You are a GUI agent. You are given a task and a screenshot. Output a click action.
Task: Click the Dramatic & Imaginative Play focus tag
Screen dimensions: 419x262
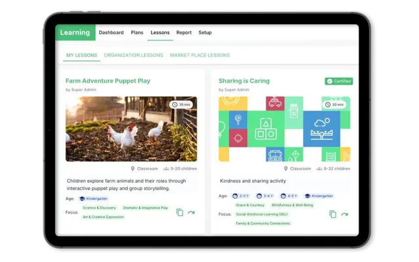click(x=145, y=208)
